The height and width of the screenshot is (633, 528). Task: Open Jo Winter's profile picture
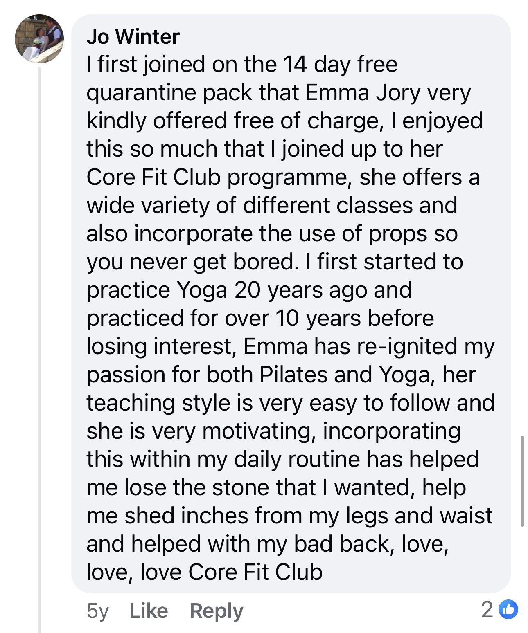click(x=39, y=39)
